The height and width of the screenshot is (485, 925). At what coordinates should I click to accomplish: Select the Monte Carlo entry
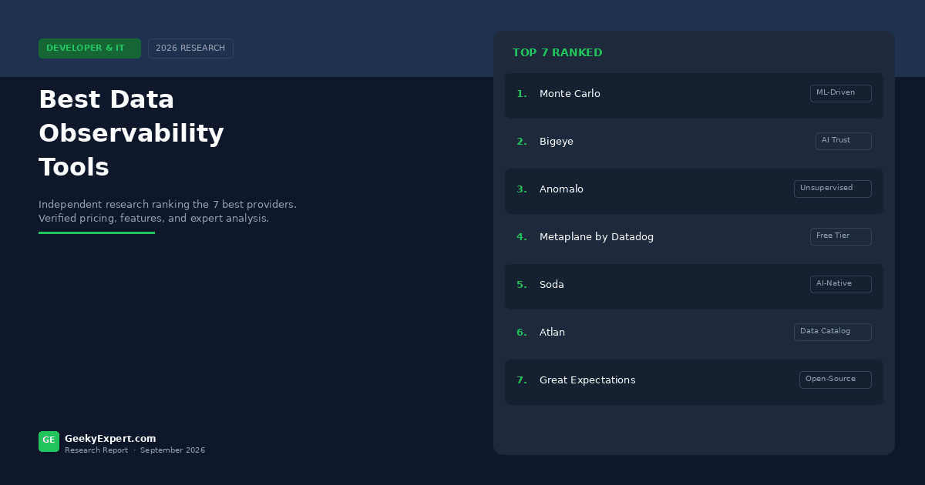694,95
